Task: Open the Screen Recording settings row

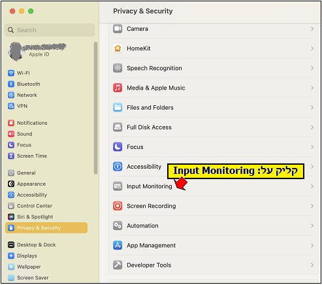Action: (214, 206)
